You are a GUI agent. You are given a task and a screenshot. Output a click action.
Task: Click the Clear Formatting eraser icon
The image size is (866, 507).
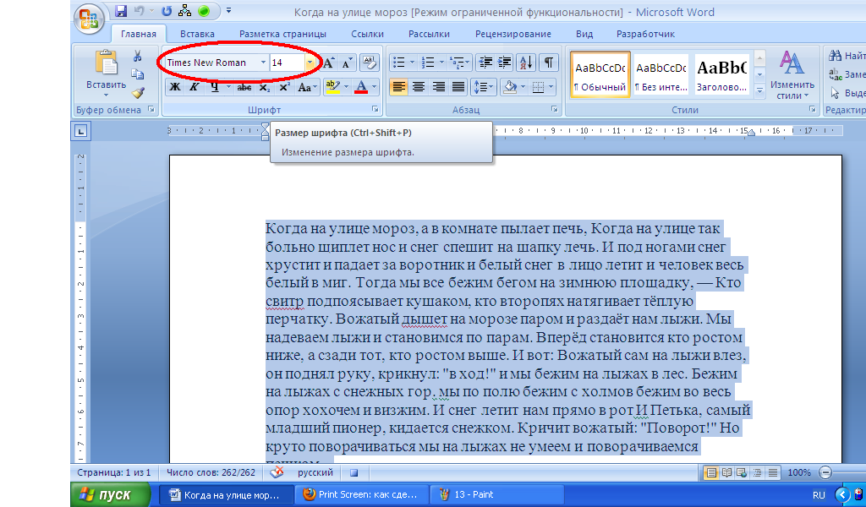pos(369,63)
